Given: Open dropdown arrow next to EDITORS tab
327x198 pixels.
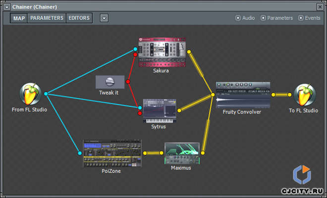Looking at the screenshot, I should coord(104,18).
